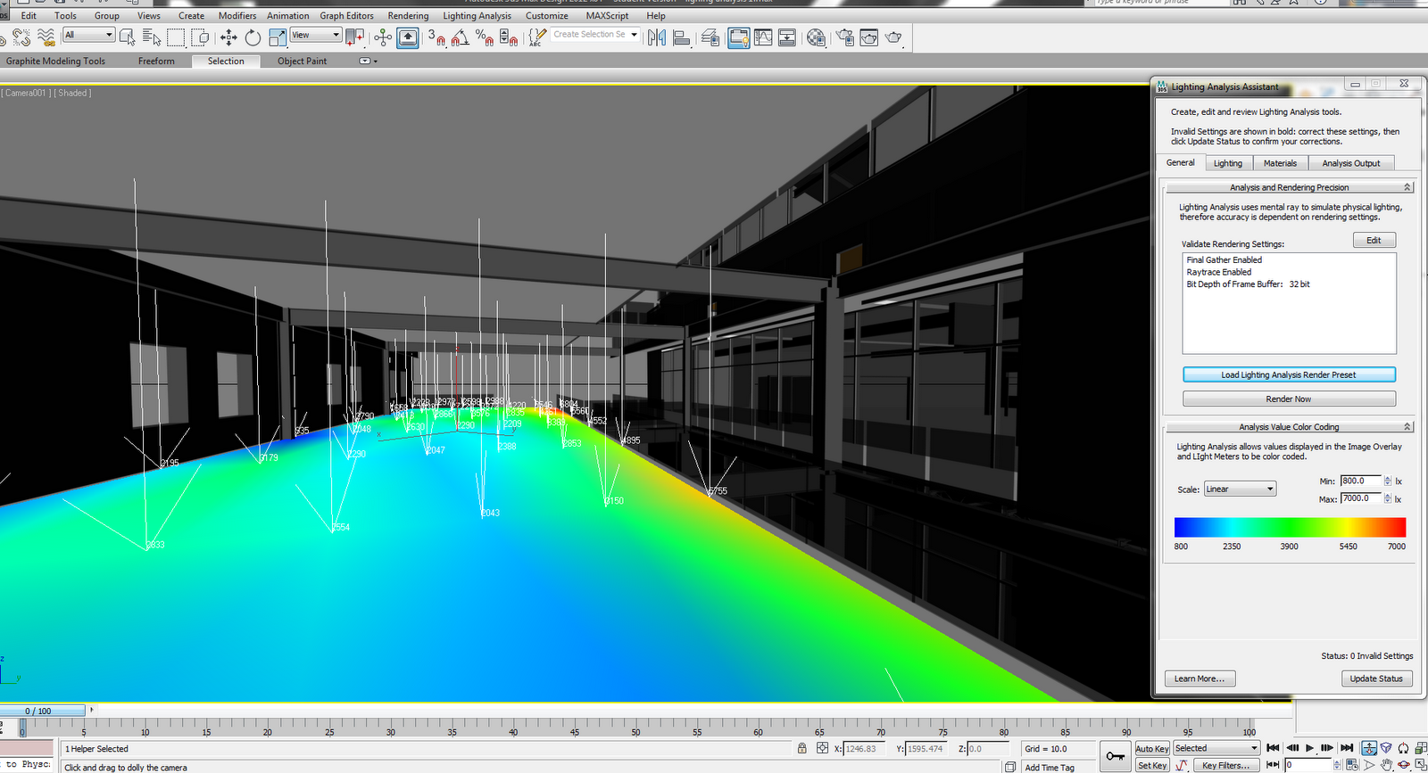Switch to the Materials tab
Image resolution: width=1428 pixels, height=773 pixels.
pos(1280,163)
